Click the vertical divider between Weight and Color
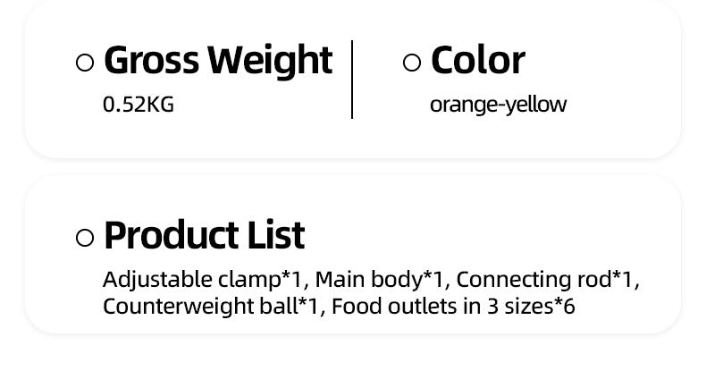706x379 pixels. pos(351,80)
